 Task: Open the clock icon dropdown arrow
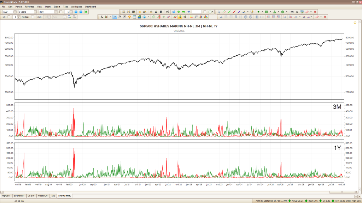[212, 12]
